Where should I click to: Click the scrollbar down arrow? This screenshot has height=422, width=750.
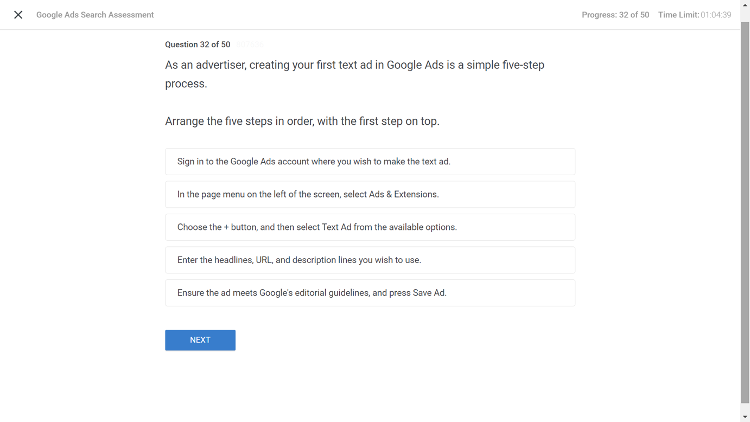[745, 417]
